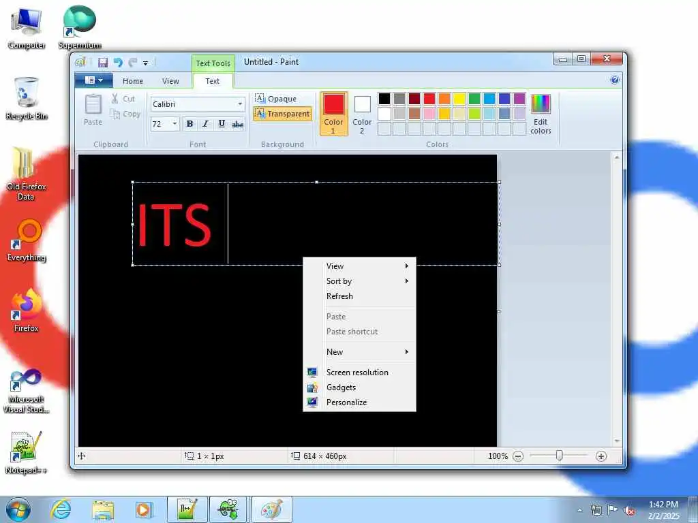698x523 pixels.
Task: Pick the black color swatch
Action: pyautogui.click(x=384, y=98)
